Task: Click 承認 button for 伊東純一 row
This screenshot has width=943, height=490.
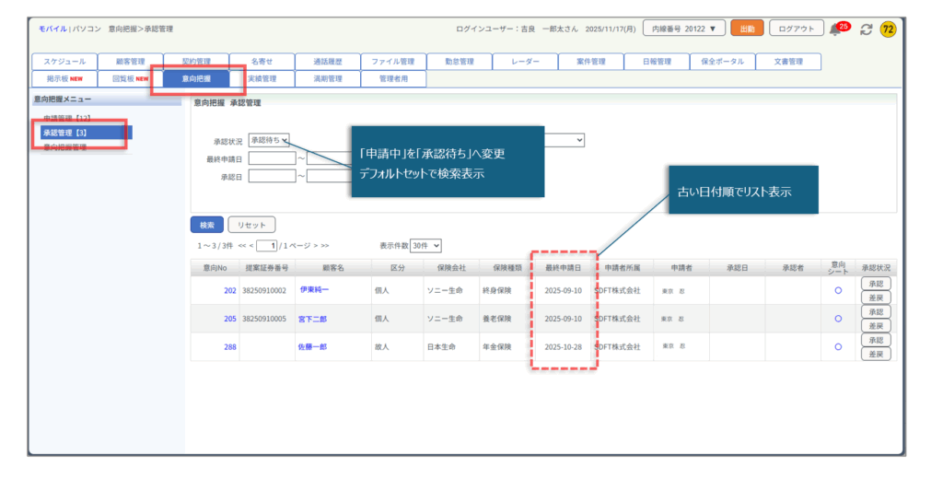Action: (x=876, y=284)
